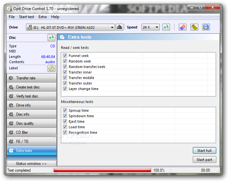Image resolution: width=229 pixels, height=182 pixels.
Task: Open the File menu
Action: (12, 17)
